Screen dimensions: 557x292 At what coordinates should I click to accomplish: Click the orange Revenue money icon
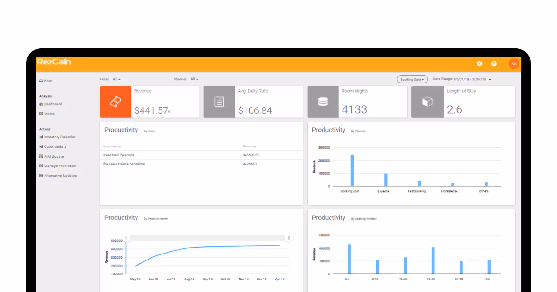pyautogui.click(x=116, y=102)
